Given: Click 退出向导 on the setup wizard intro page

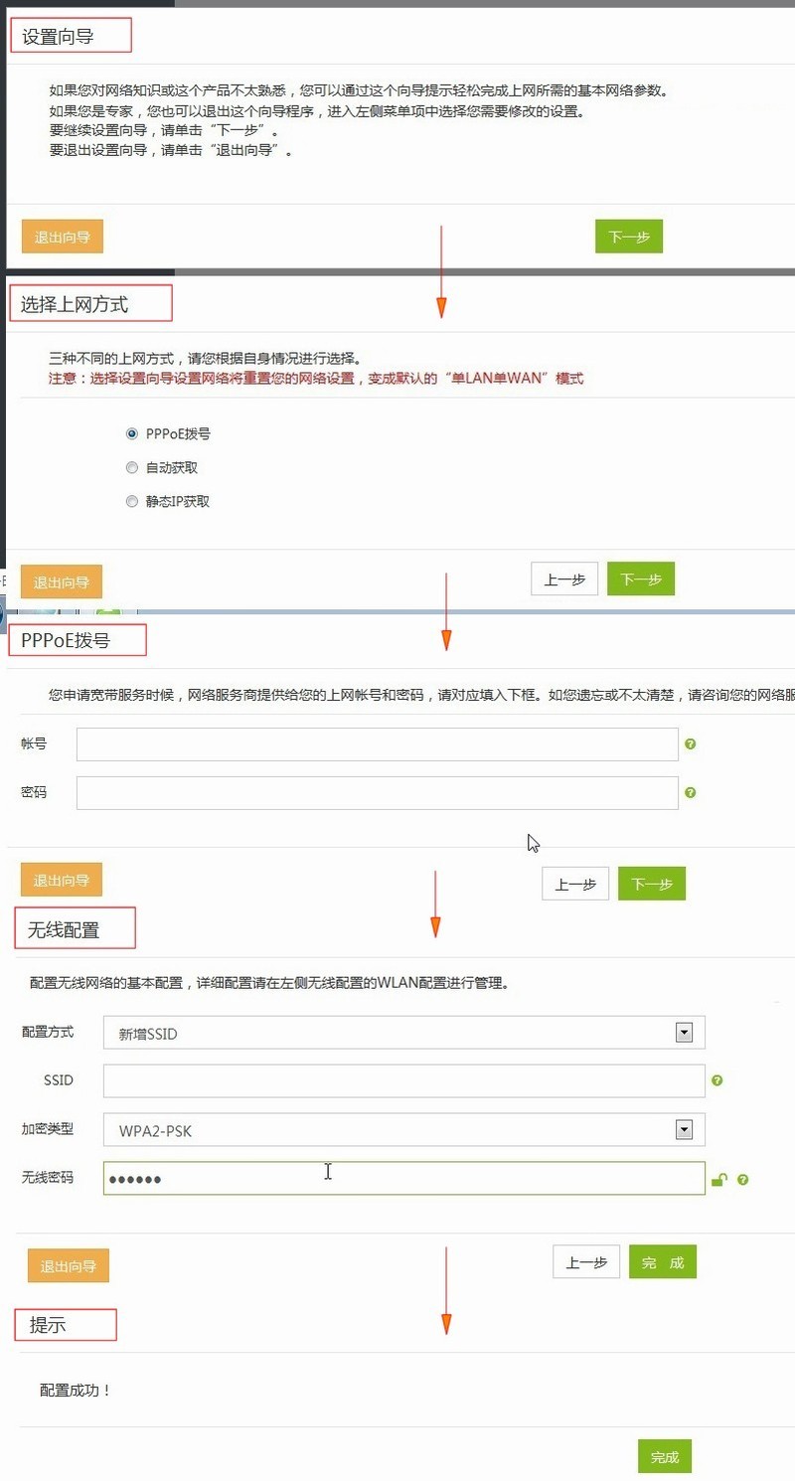Looking at the screenshot, I should pyautogui.click(x=62, y=236).
